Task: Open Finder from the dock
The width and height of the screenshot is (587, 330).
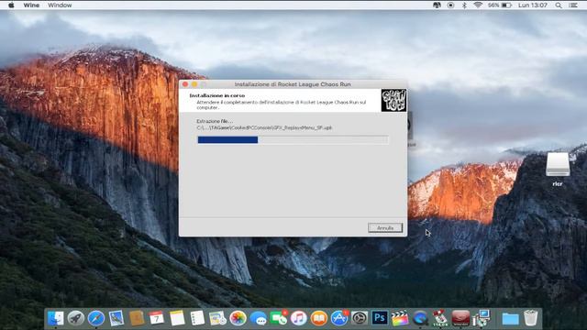Action: (56, 318)
